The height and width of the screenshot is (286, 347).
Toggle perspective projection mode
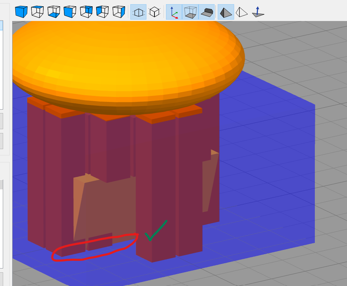tap(138, 12)
